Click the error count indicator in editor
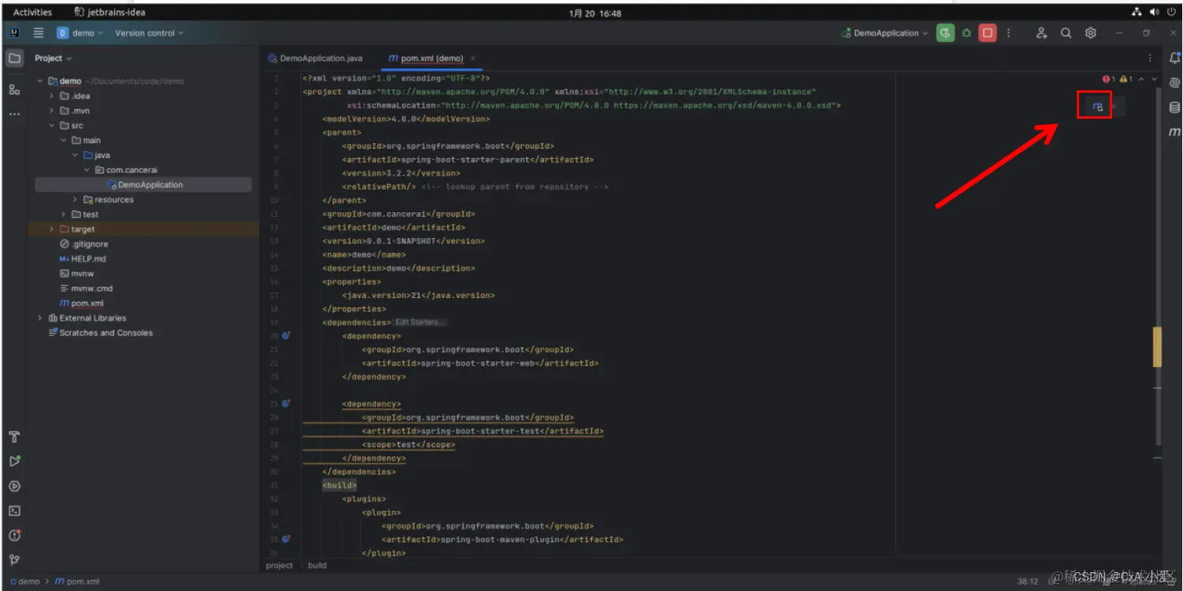The image size is (1183, 591). [x=1109, y=79]
